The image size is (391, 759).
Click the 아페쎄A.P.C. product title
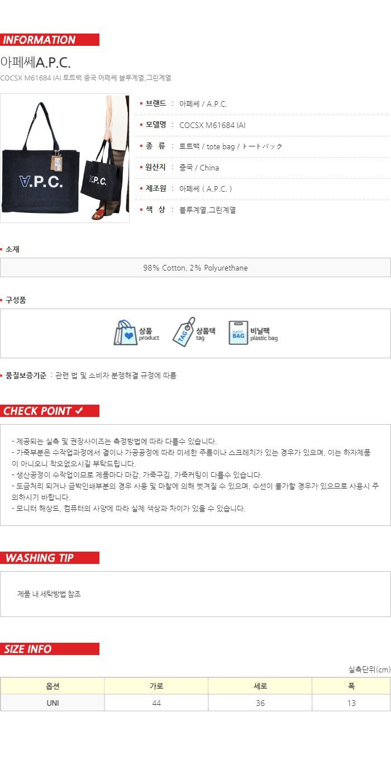(36, 62)
